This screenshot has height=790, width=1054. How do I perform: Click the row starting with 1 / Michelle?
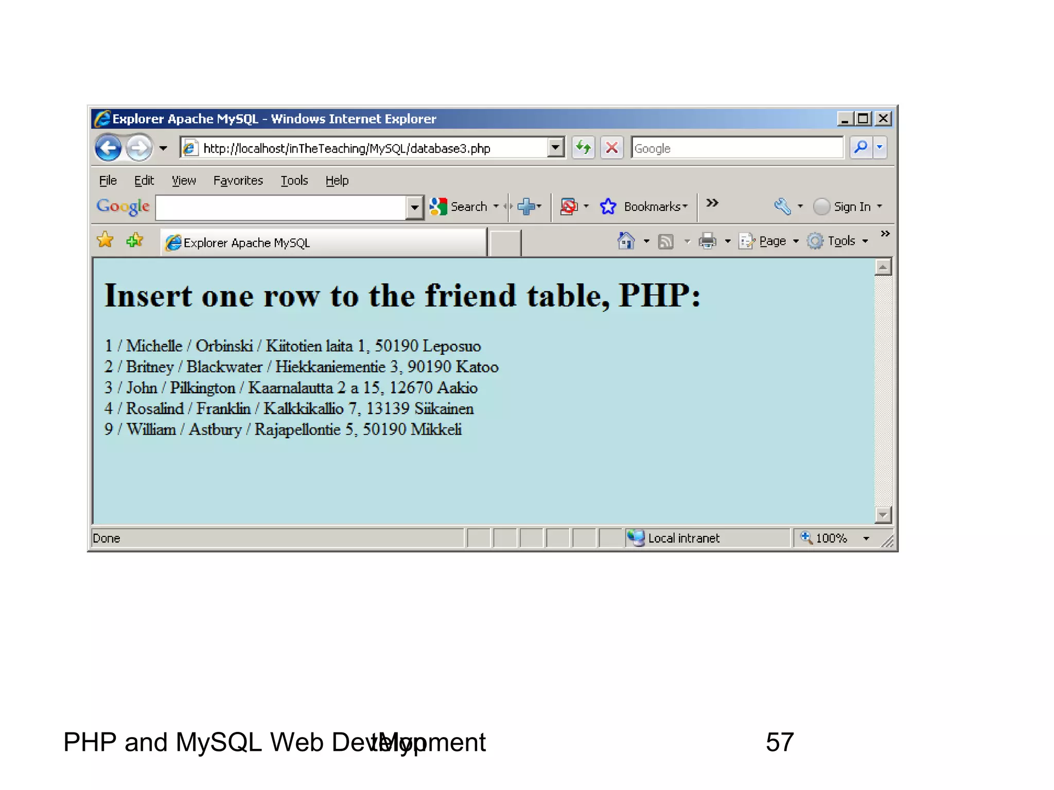click(x=292, y=346)
